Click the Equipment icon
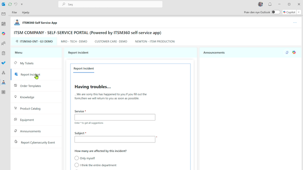Image resolution: width=303 pixels, height=170 pixels. [16, 119]
